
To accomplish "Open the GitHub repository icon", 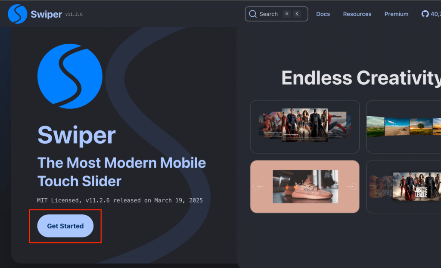I will (x=425, y=14).
